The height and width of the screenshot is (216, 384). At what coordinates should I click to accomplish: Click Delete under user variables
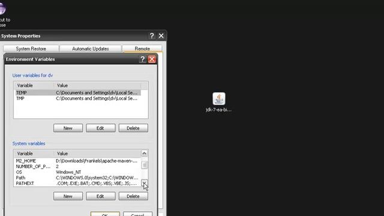click(x=133, y=128)
